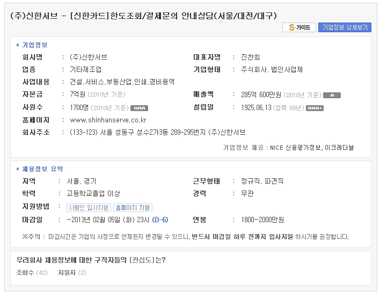This screenshot has width=380, height=292.
Task: Click the company address text
Action: pyautogui.click(x=157, y=132)
